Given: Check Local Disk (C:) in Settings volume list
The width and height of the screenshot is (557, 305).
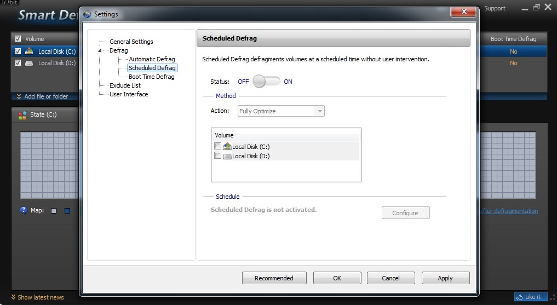Looking at the screenshot, I should [218, 146].
